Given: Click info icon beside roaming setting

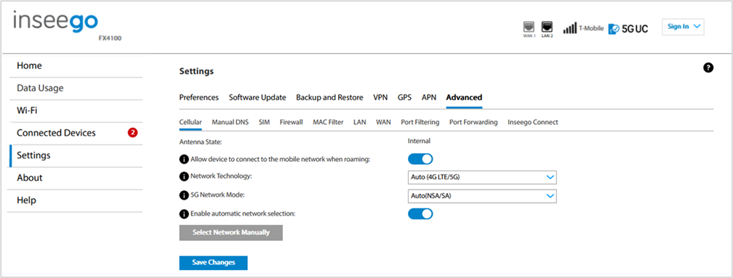Looking at the screenshot, I should tap(184, 159).
